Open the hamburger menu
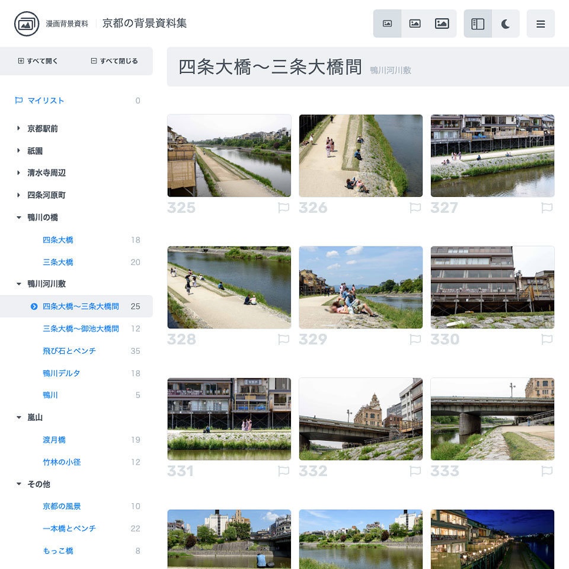Image resolution: width=569 pixels, height=569 pixels. (541, 24)
